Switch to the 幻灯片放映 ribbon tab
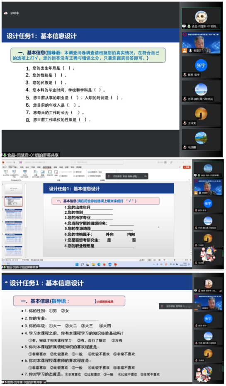Screen dimensions: 226x386 (47, 167)
